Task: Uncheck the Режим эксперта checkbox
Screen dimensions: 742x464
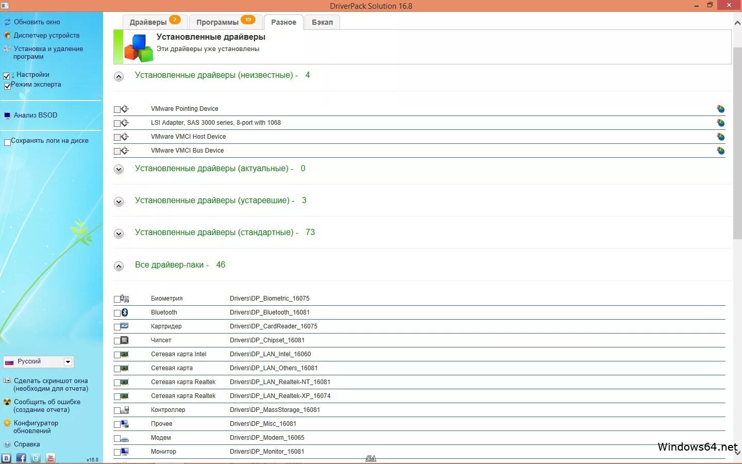Action: pos(7,86)
